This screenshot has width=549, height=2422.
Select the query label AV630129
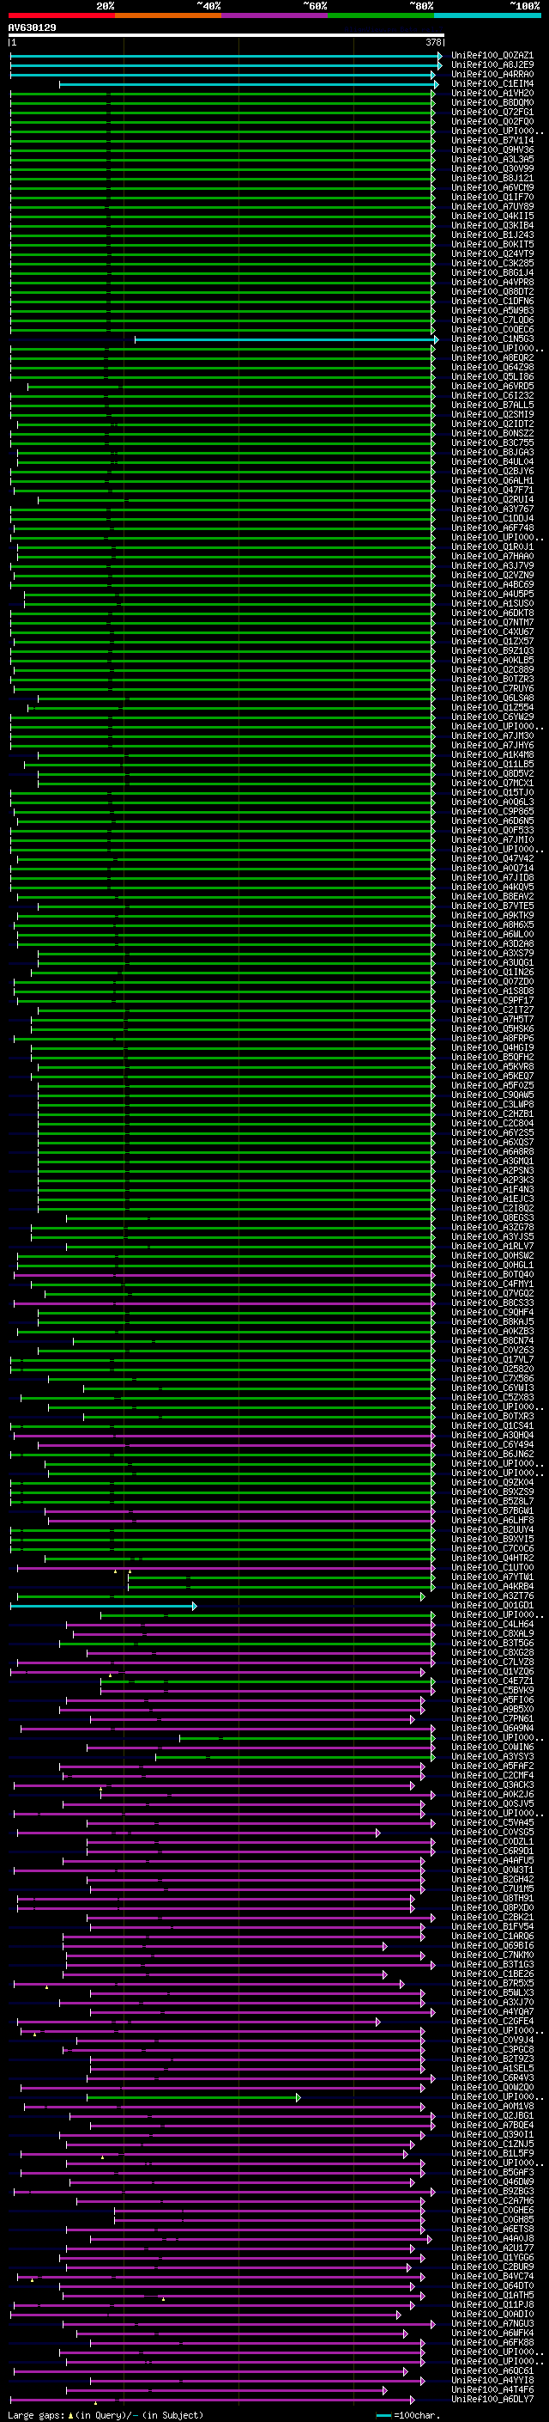coord(32,28)
